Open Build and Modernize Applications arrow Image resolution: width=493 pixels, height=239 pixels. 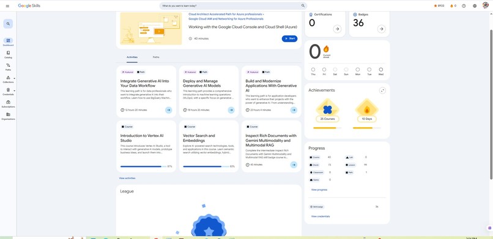point(294,110)
